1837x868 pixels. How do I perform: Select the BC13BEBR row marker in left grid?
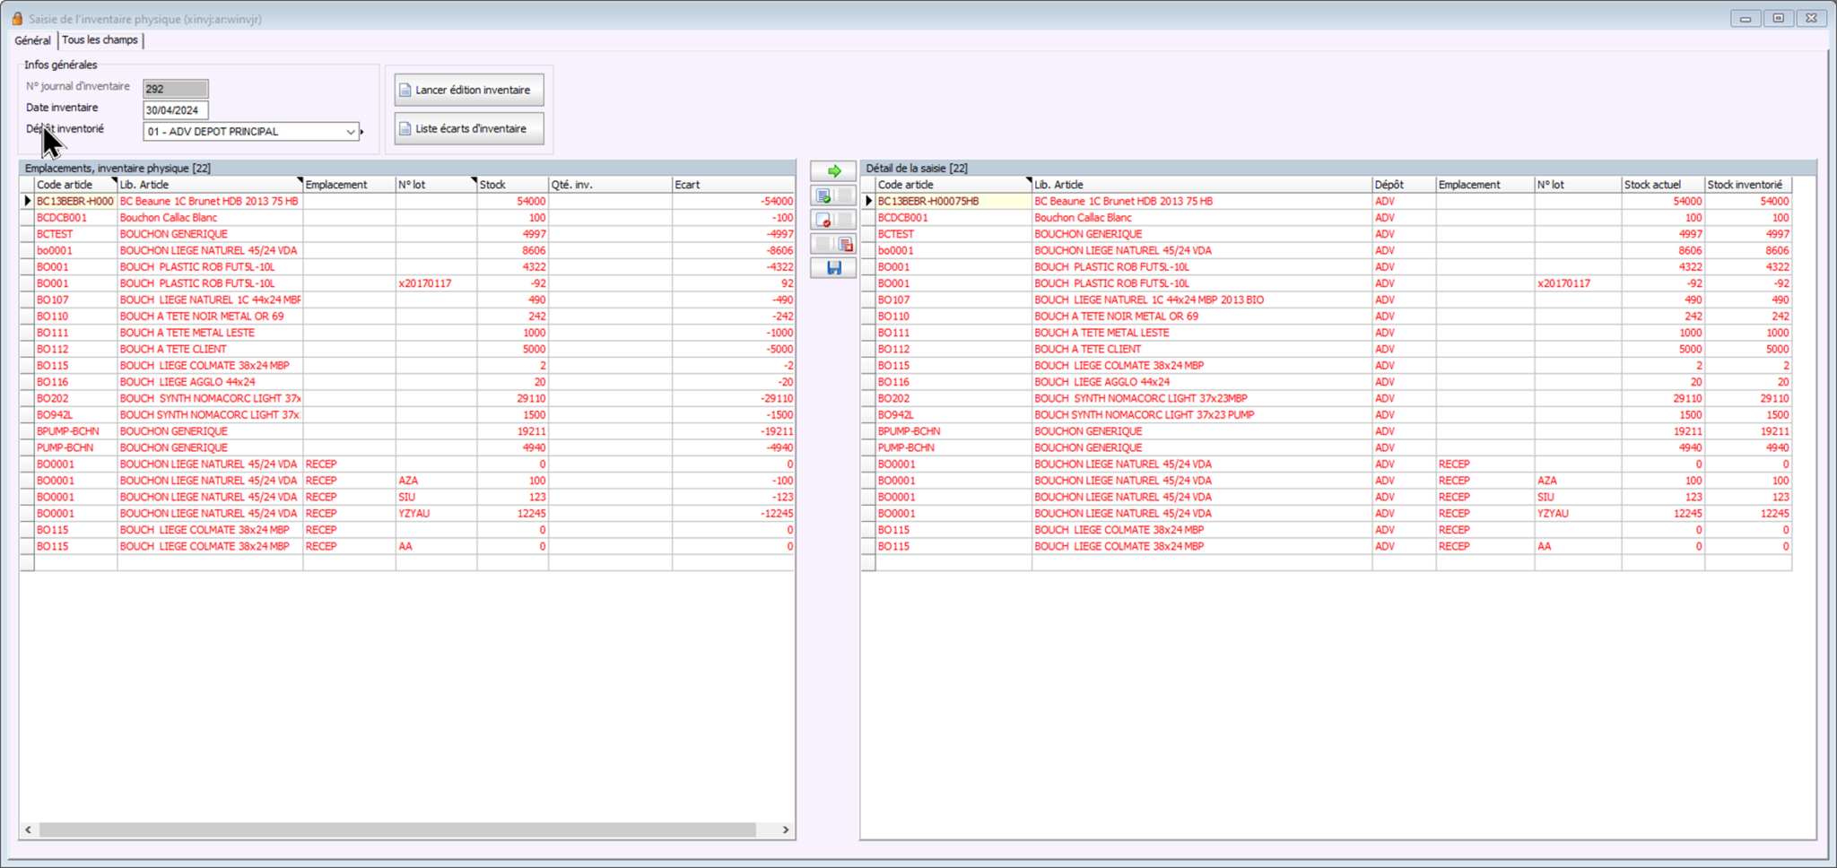(27, 202)
